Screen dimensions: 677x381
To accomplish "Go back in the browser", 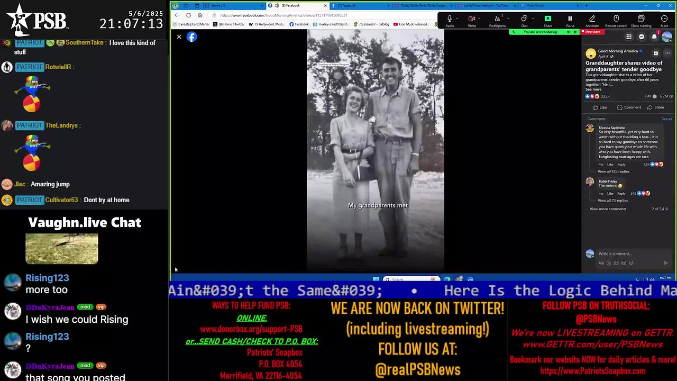I will tap(177, 15).
